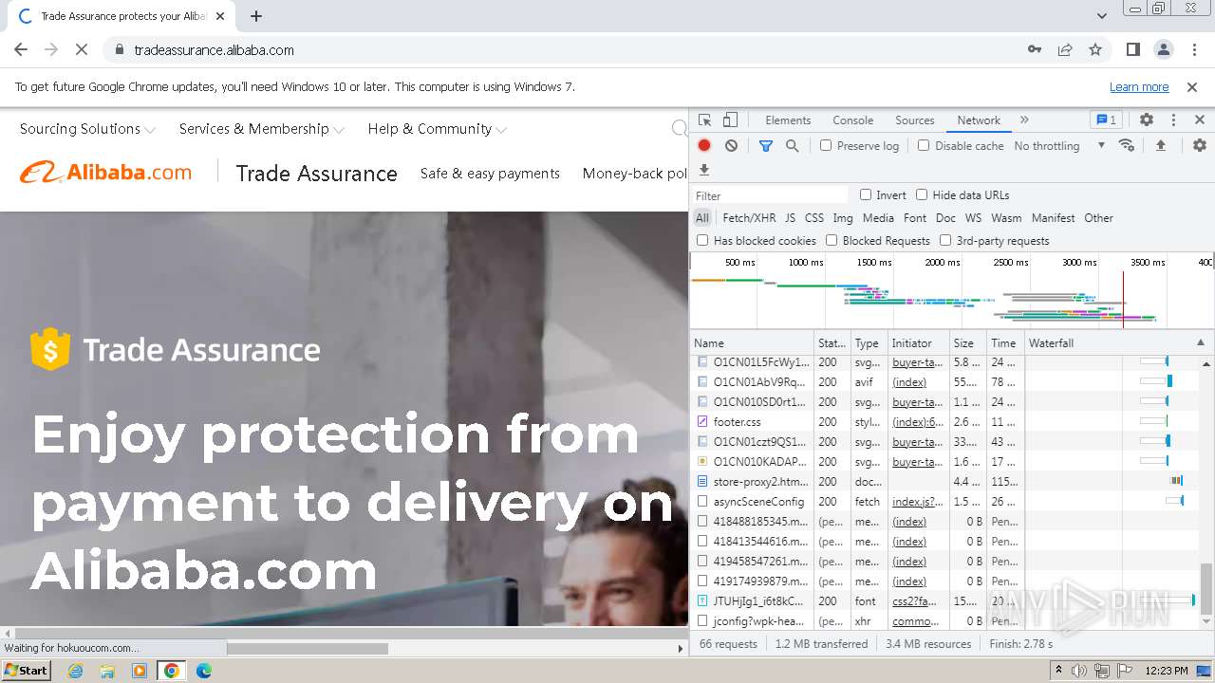This screenshot has width=1215, height=683.
Task: Open Safe & easy payments link
Action: 490,173
